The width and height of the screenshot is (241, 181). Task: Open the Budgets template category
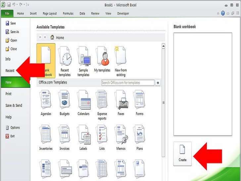point(65,103)
